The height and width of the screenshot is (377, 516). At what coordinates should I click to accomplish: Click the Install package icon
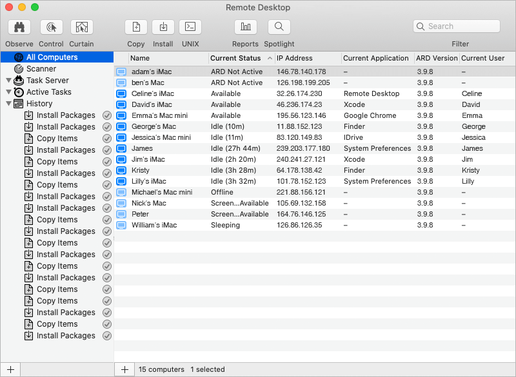coord(163,27)
